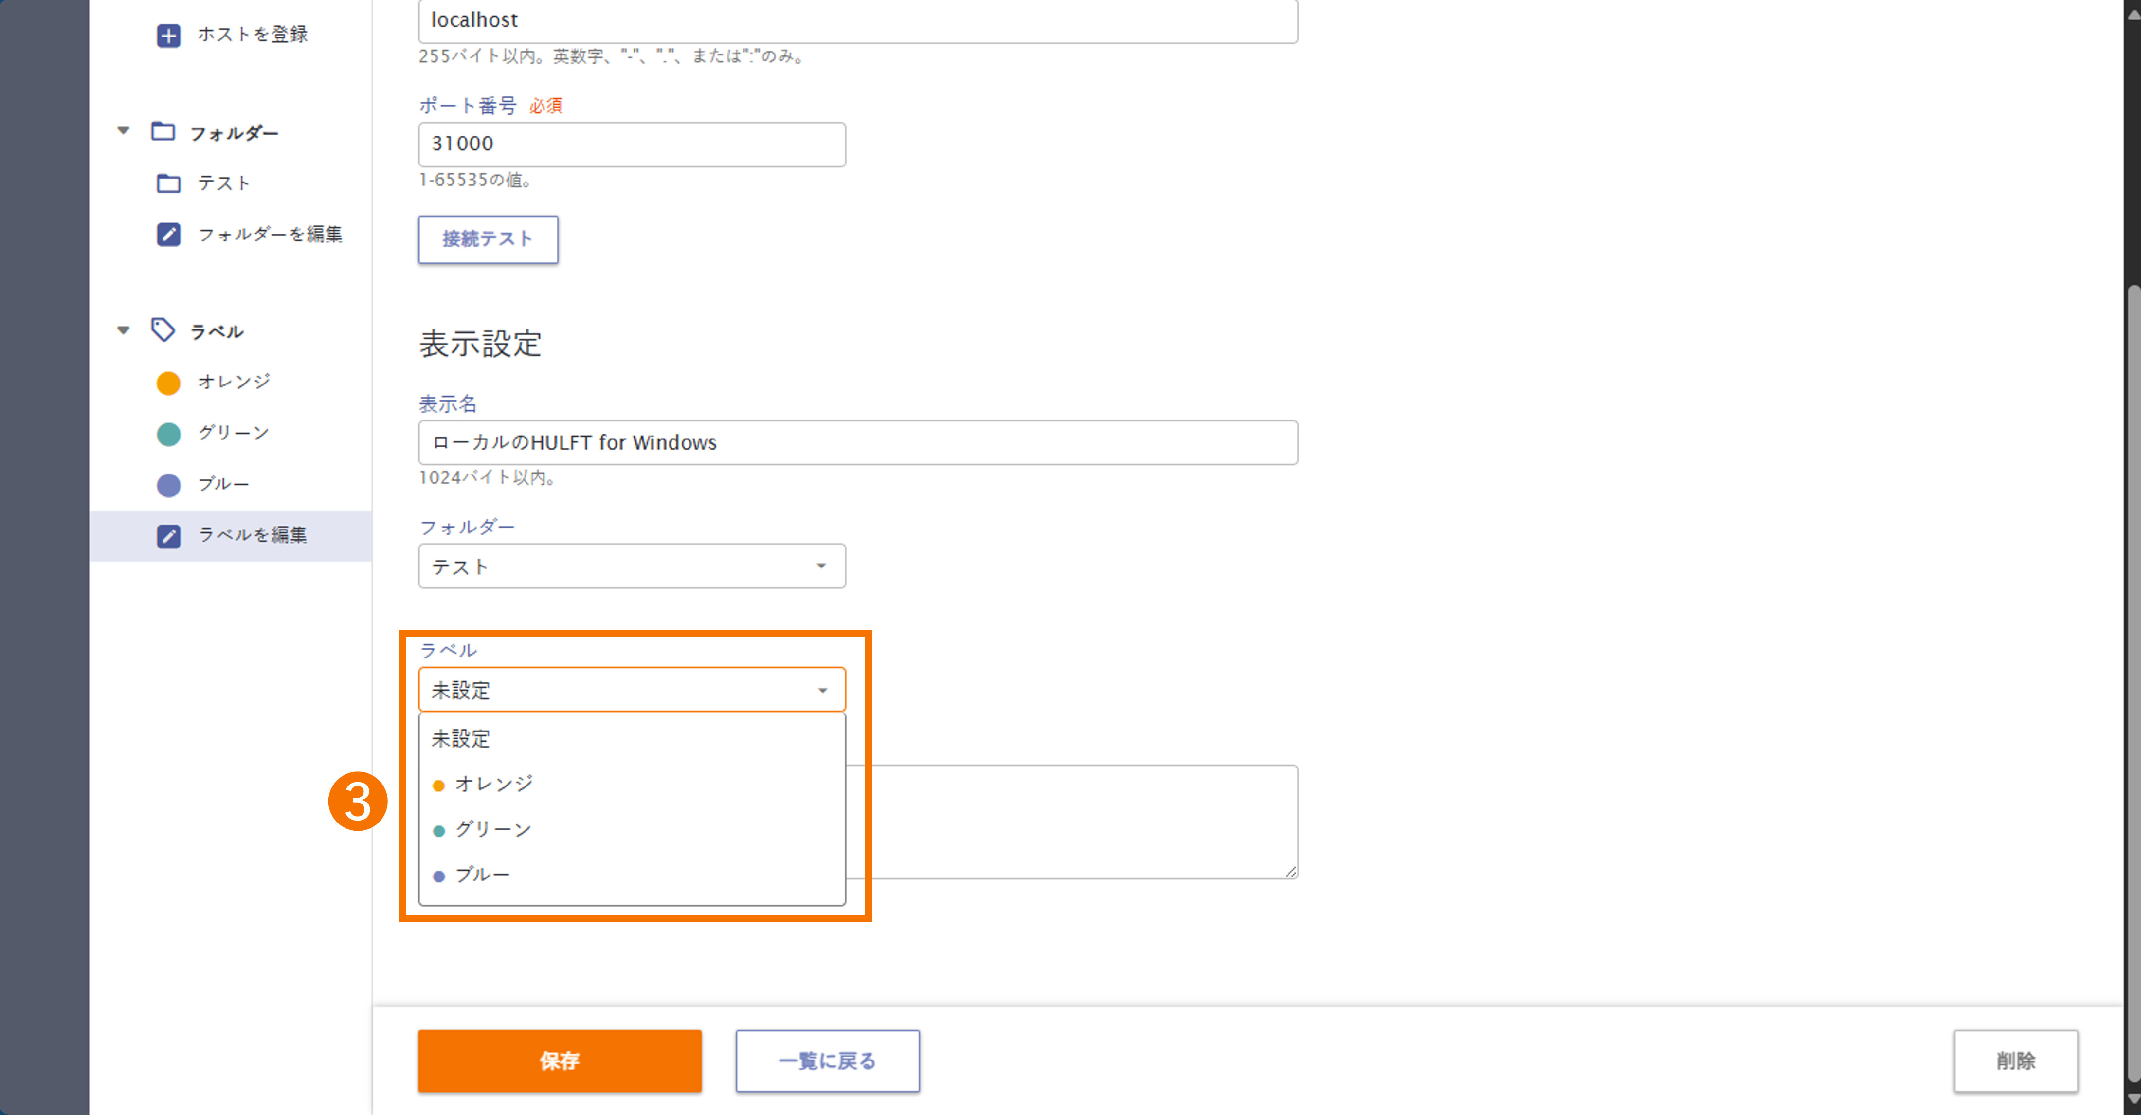Collapse the ラベル tree section
The image size is (2141, 1115).
[123, 330]
